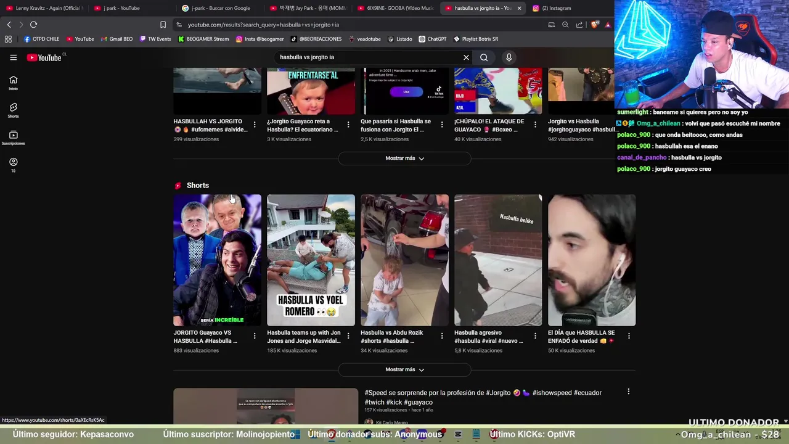Play the JORGITO Guayaco VS HASBULLA short thumbnail
This screenshot has width=789, height=444.
[217, 260]
